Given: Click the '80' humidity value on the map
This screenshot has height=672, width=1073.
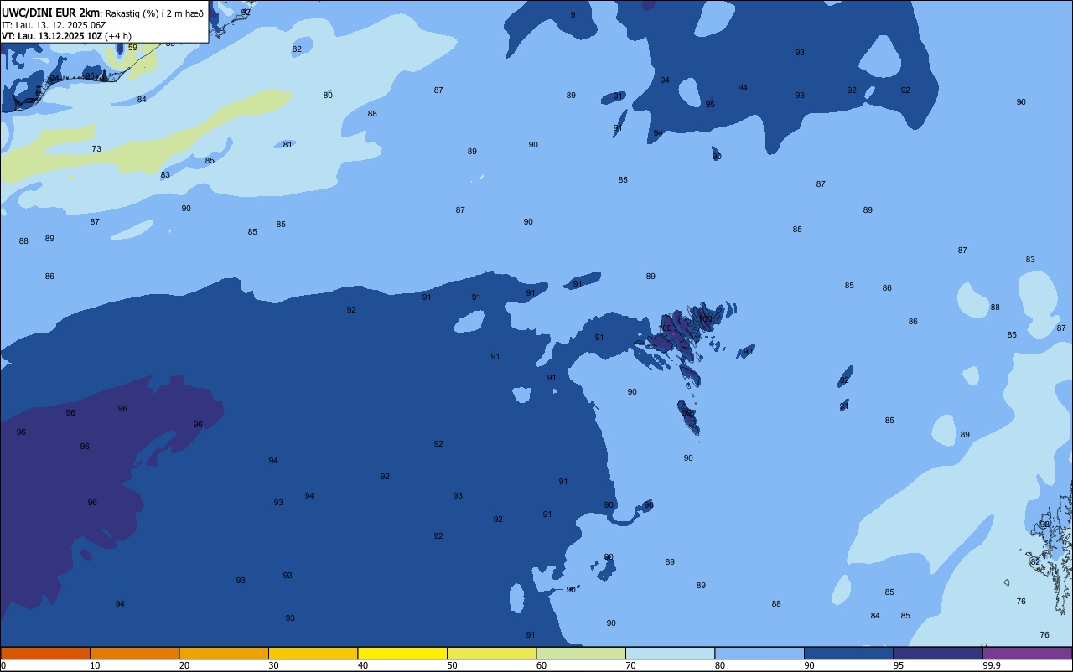Looking at the screenshot, I should [328, 96].
